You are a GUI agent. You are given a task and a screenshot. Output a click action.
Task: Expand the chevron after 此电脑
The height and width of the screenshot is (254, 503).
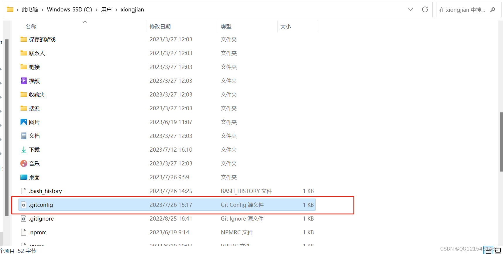coord(43,10)
